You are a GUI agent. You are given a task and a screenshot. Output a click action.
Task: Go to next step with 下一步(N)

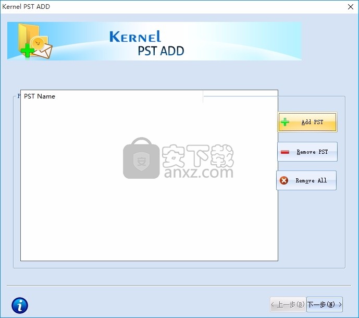[325, 304]
